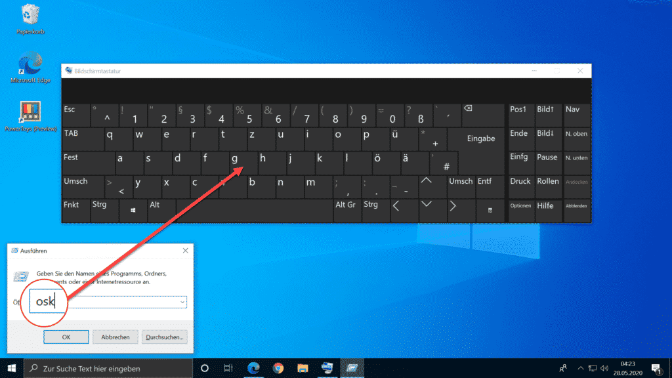Click the context menu key beside the right arrow
672x378 pixels.
[490, 210]
